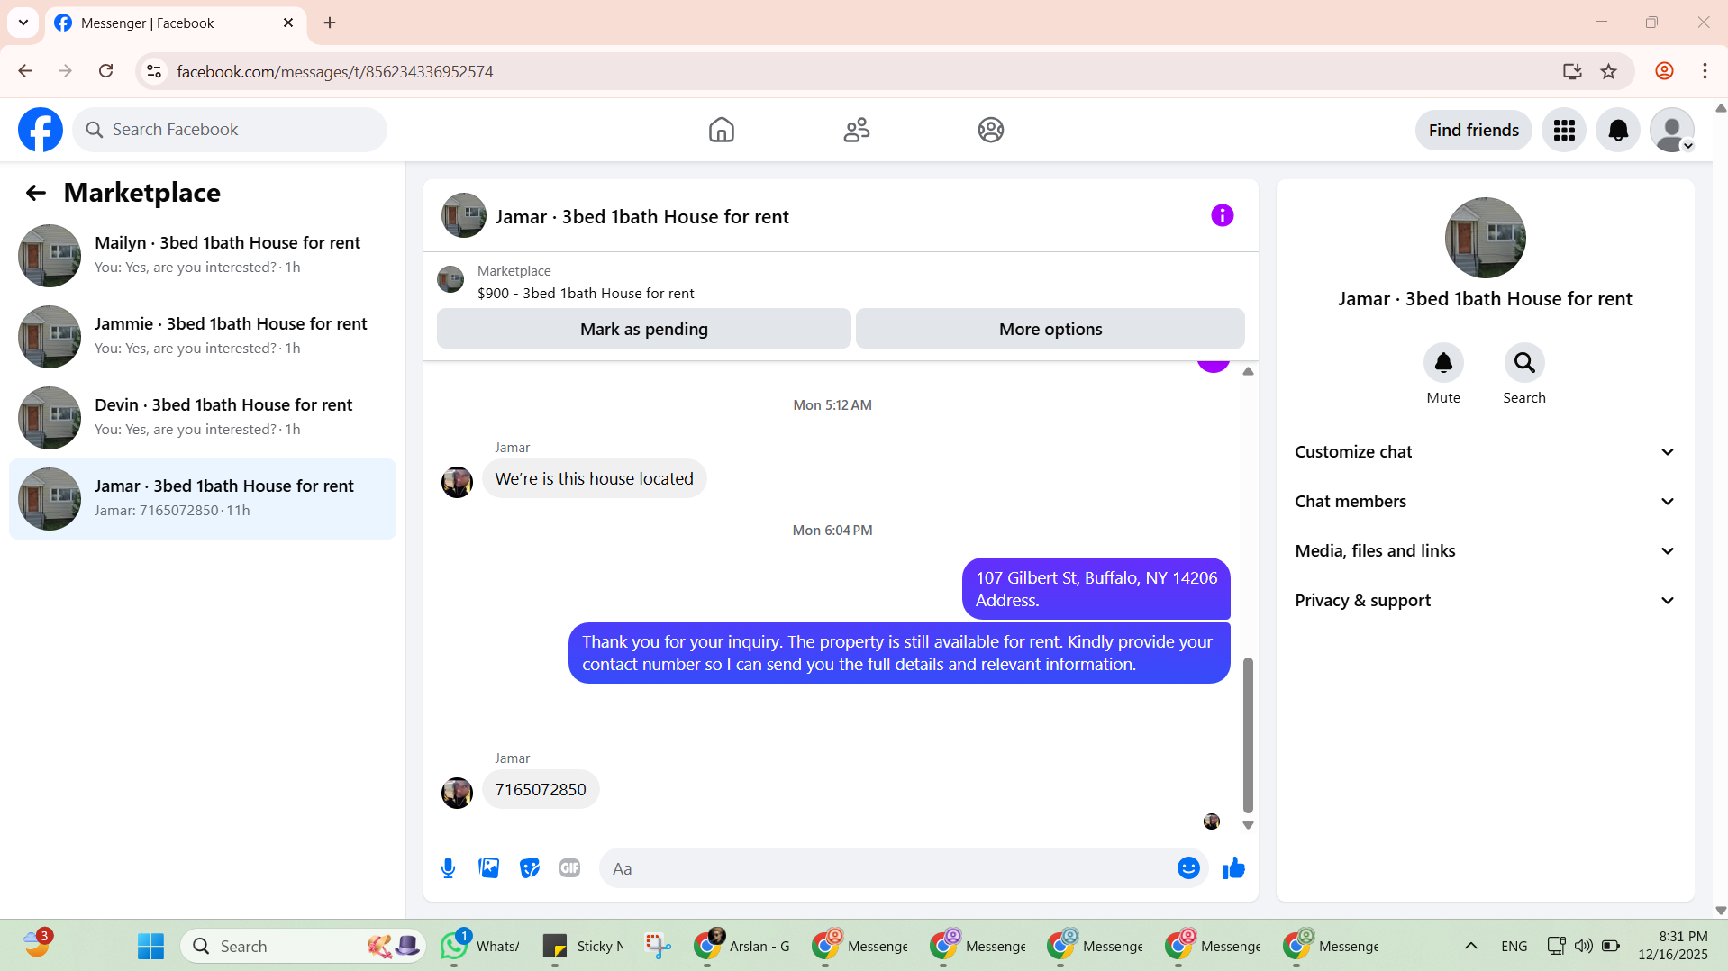Click the Mark as pending button
Image resolution: width=1728 pixels, height=971 pixels.
pyautogui.click(x=643, y=329)
